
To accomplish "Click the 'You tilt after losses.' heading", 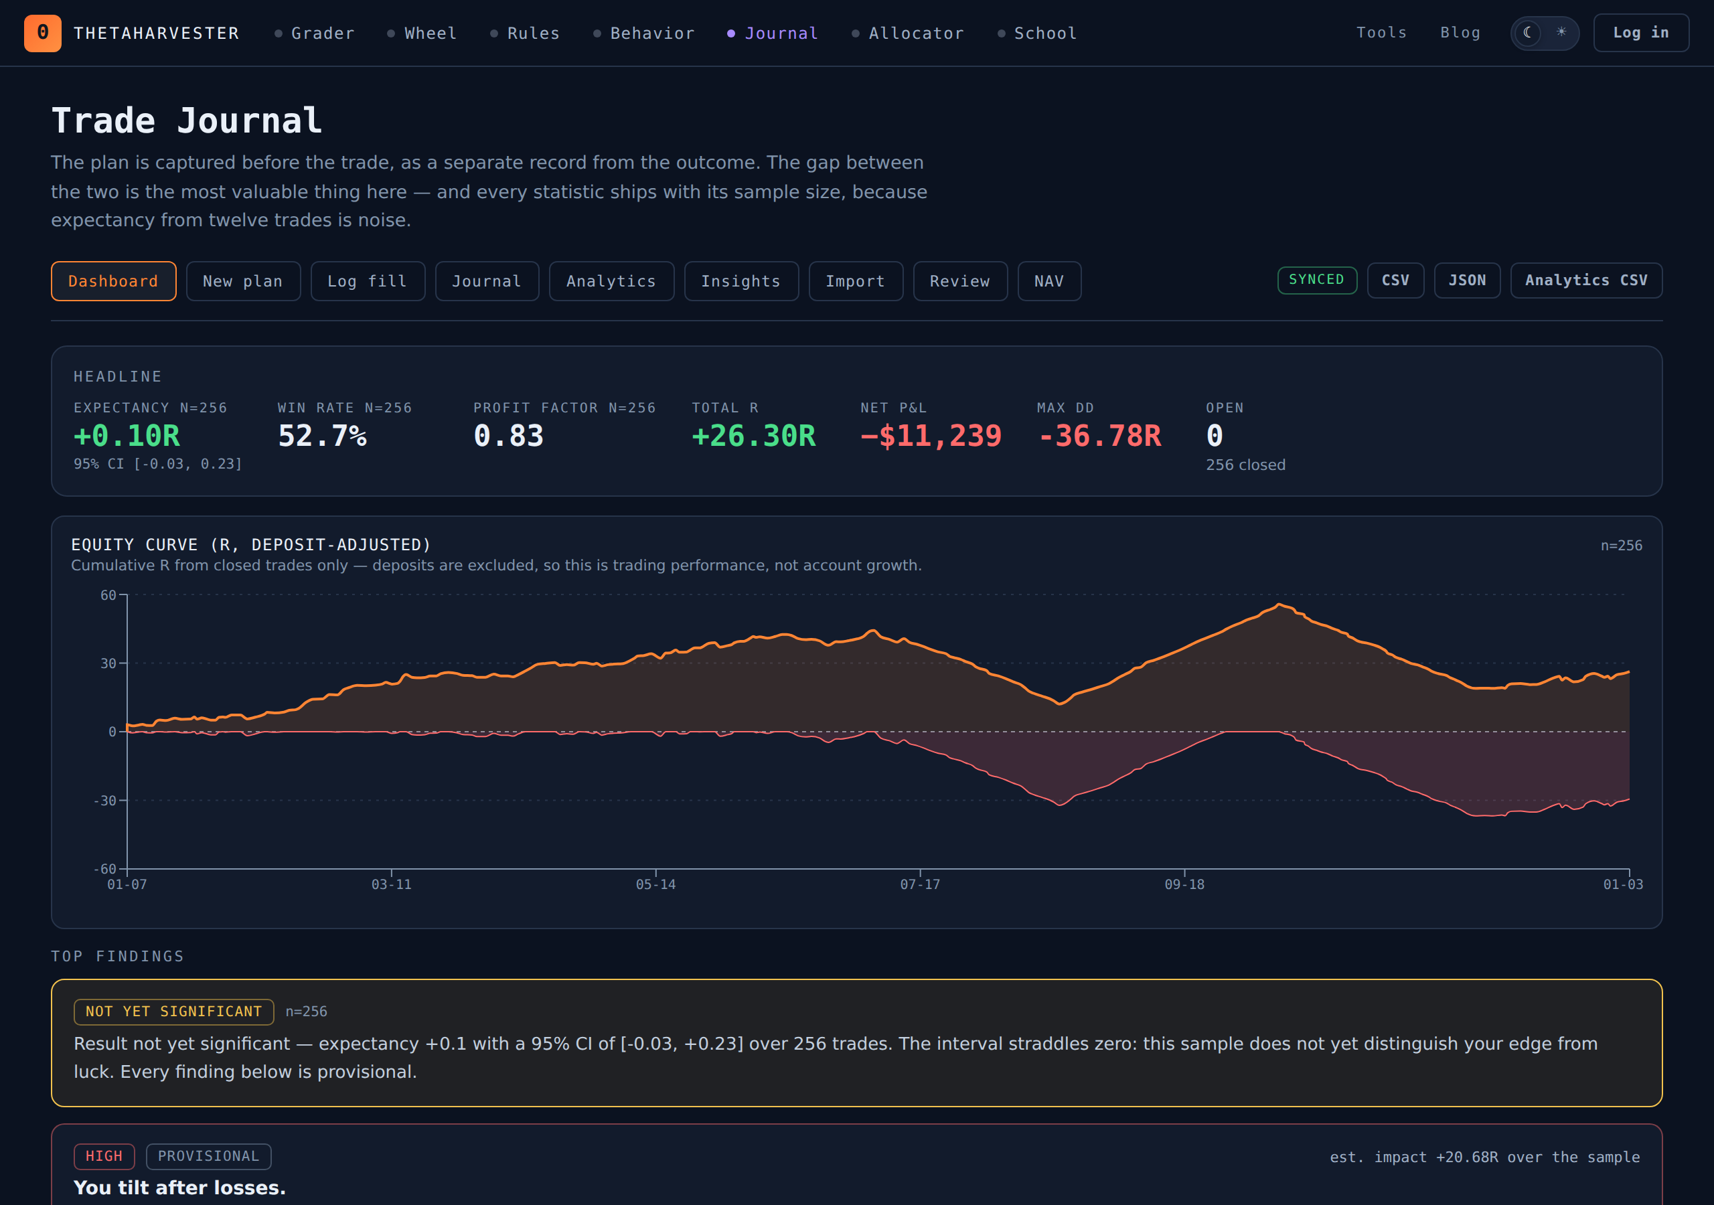I will coord(180,1188).
